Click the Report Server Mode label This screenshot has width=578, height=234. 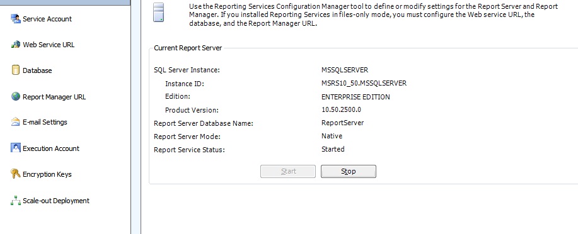[187, 137]
